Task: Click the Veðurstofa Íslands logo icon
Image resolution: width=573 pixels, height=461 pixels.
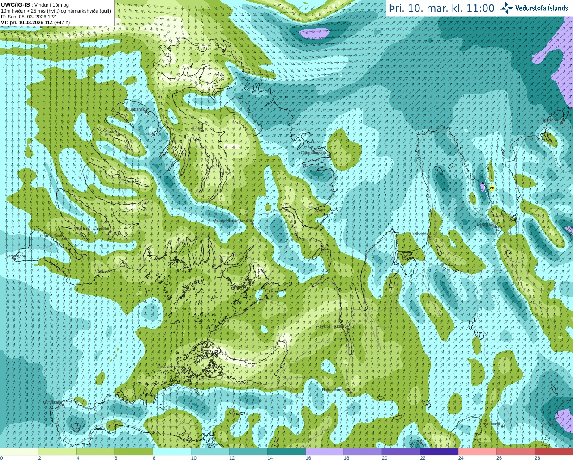Action: tap(507, 8)
